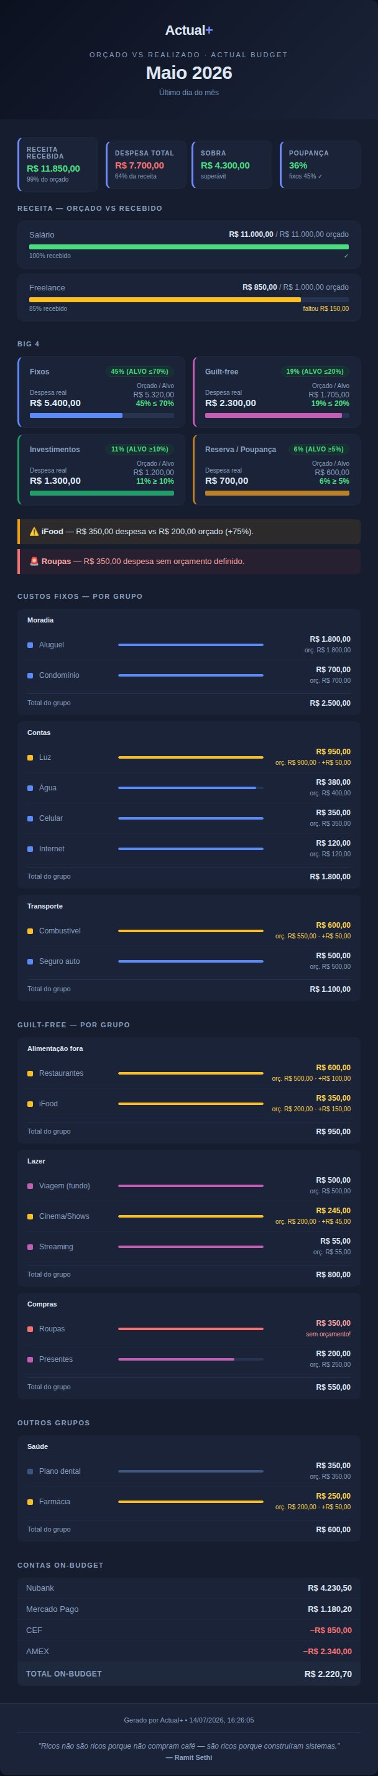Click the purple square beside Viagem (fundo)
This screenshot has height=1776, width=378.
point(30,1186)
